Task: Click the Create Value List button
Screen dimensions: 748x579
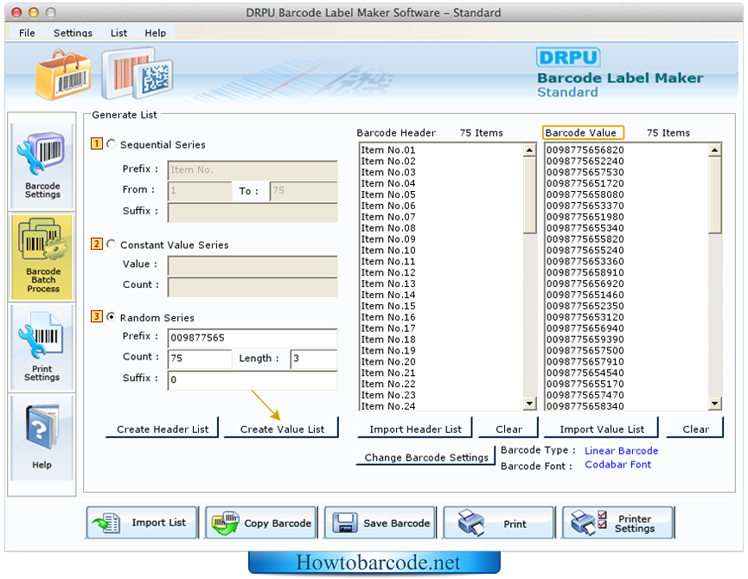Action: tap(282, 429)
